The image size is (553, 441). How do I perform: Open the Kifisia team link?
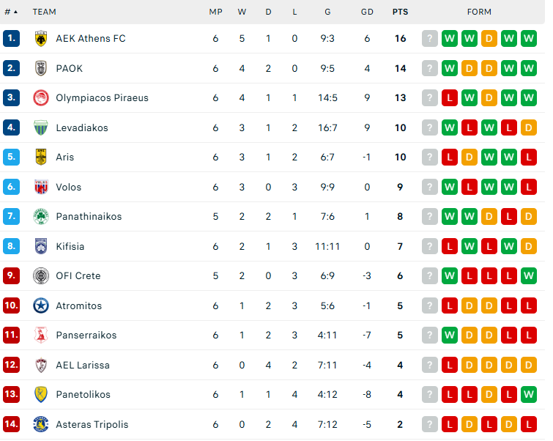(x=70, y=247)
